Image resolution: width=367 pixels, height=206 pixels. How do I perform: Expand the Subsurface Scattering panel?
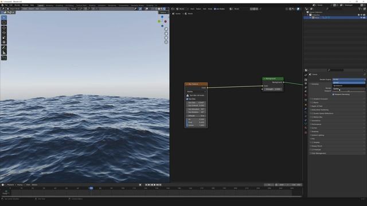[x=320, y=110]
